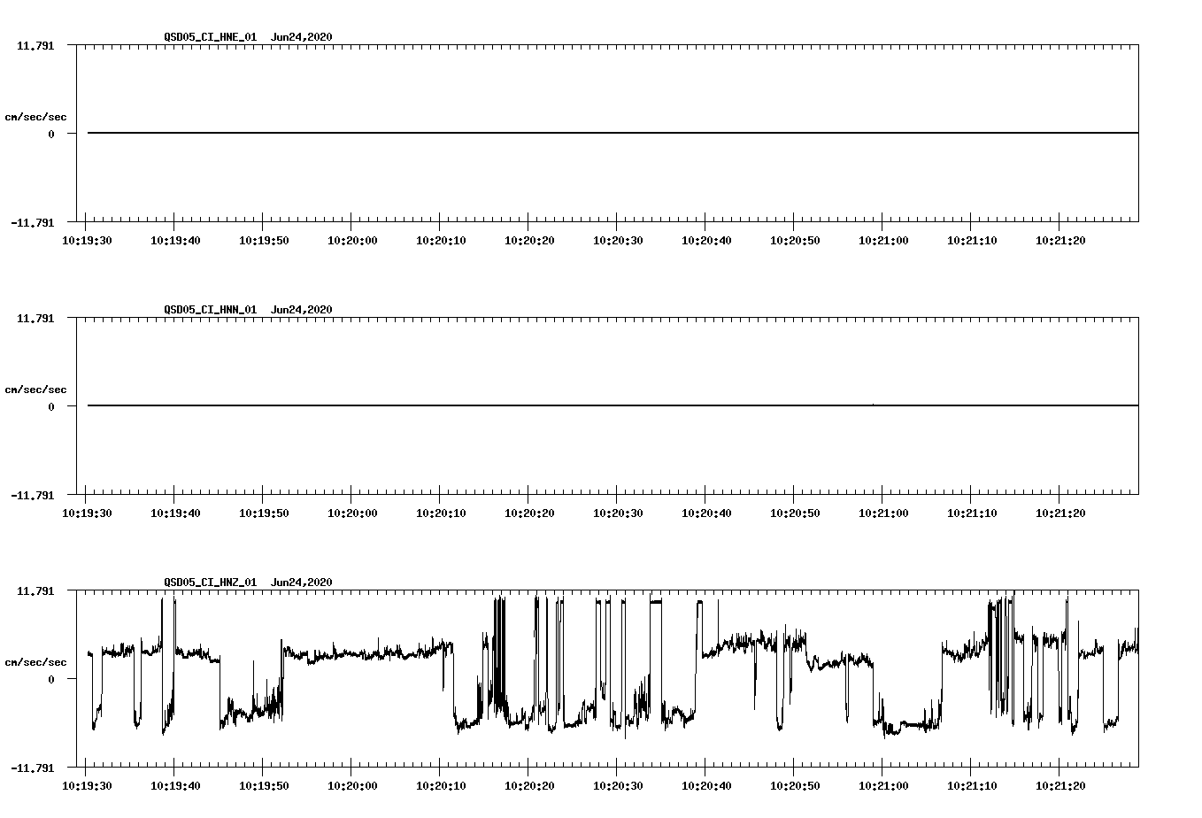Click 10:19:30 time label under HNN plot

tap(87, 513)
